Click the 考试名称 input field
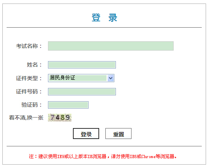This screenshot has height=167, width=208. [111, 46]
